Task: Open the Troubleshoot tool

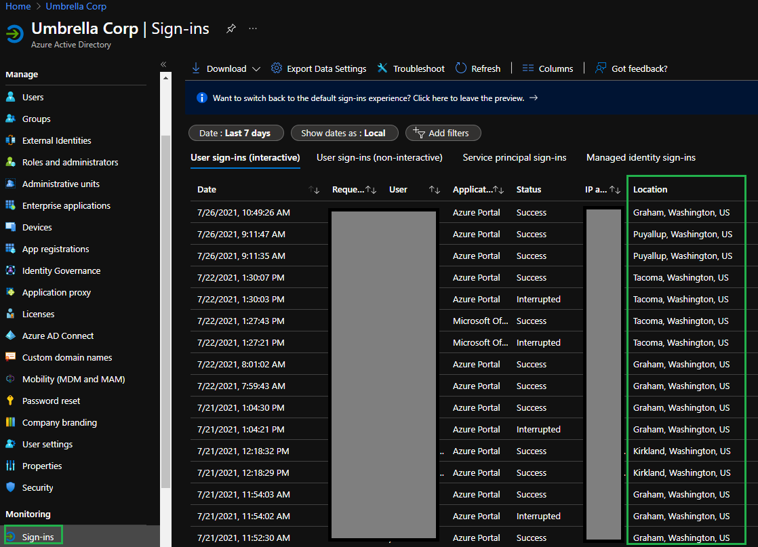Action: point(410,68)
